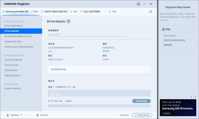Click the status circle for LCD_PLATFORM
Image resolution: width=199 pixels, height=119 pixels.
(110, 12)
